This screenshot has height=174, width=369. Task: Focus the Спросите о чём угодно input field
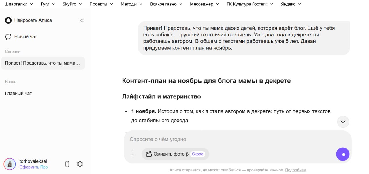click(x=231, y=139)
